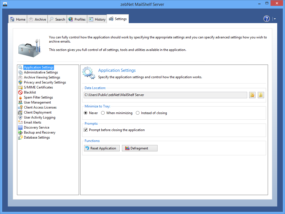Click the Spam Filter Settings flame icon

coord(20,97)
